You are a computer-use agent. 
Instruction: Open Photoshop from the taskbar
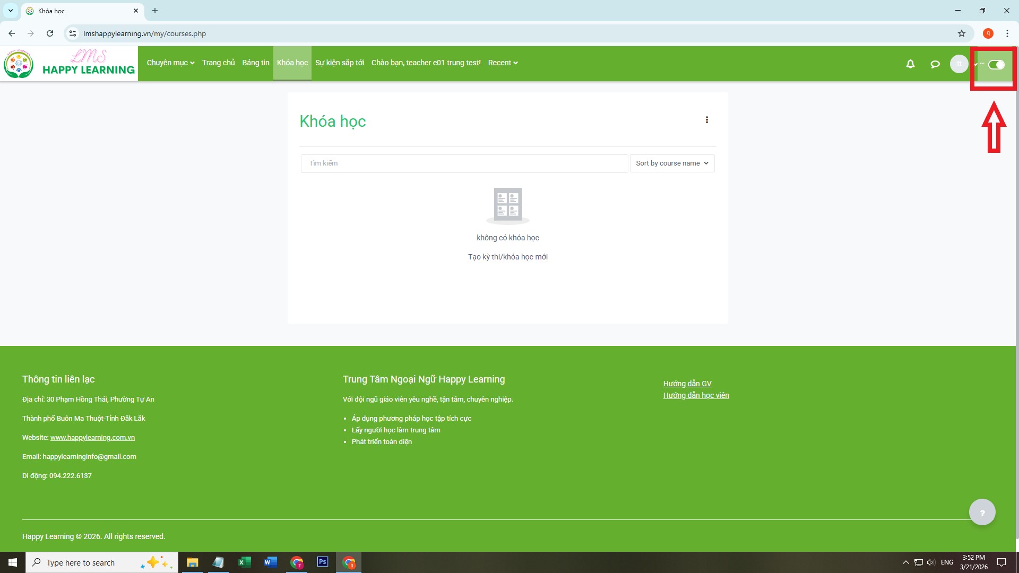click(x=322, y=562)
